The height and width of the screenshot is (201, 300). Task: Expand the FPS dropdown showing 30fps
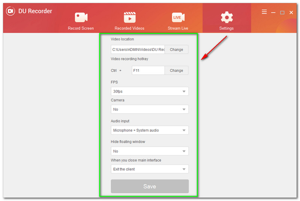[150, 91]
